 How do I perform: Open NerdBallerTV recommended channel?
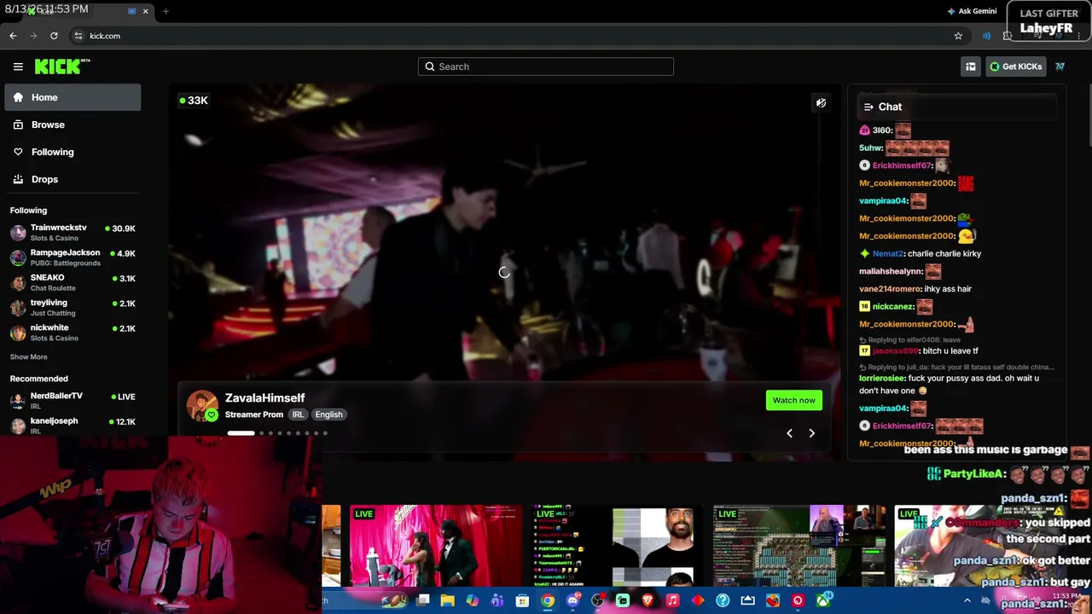click(73, 400)
